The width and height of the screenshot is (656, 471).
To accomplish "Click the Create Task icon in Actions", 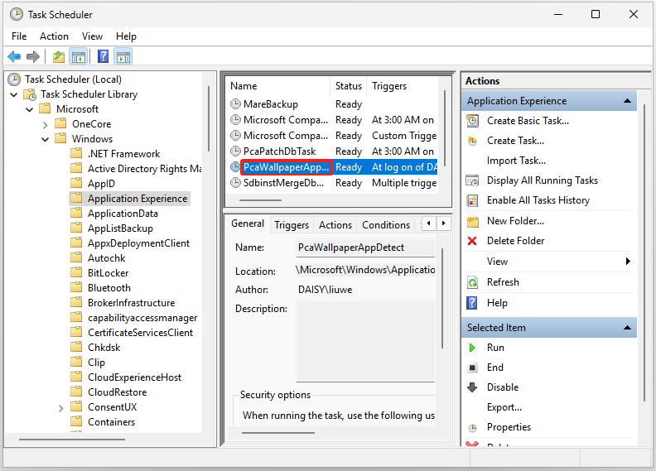I will (472, 141).
